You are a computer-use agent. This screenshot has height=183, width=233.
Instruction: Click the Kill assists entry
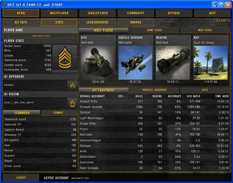(40, 140)
